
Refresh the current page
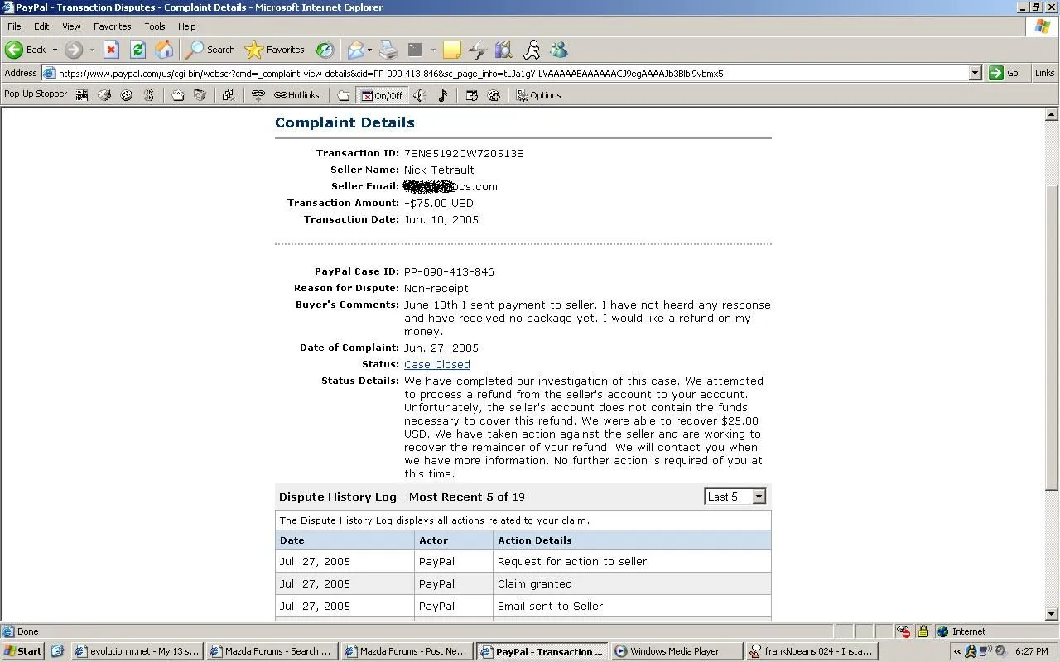coord(137,50)
